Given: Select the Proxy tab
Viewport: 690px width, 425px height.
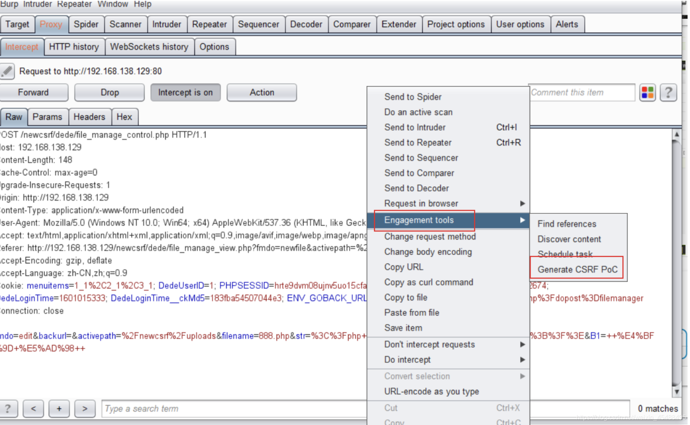Looking at the screenshot, I should click(51, 24).
